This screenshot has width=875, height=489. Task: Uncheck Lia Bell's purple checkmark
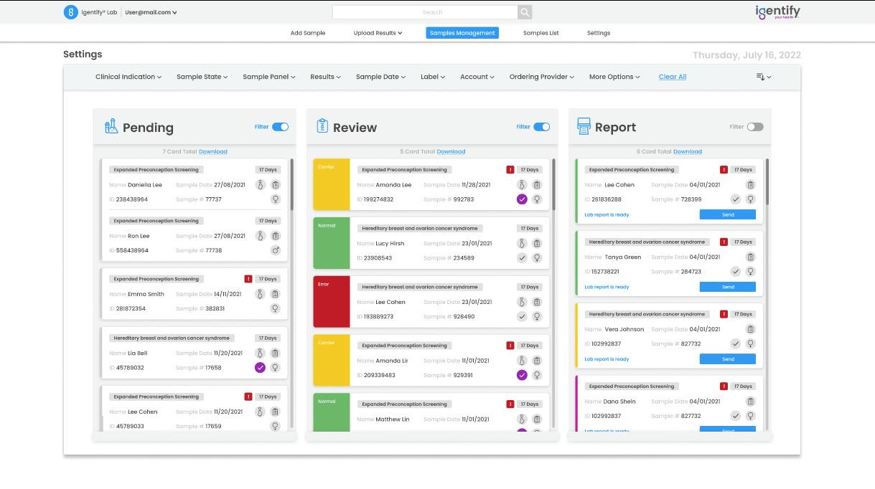[260, 367]
